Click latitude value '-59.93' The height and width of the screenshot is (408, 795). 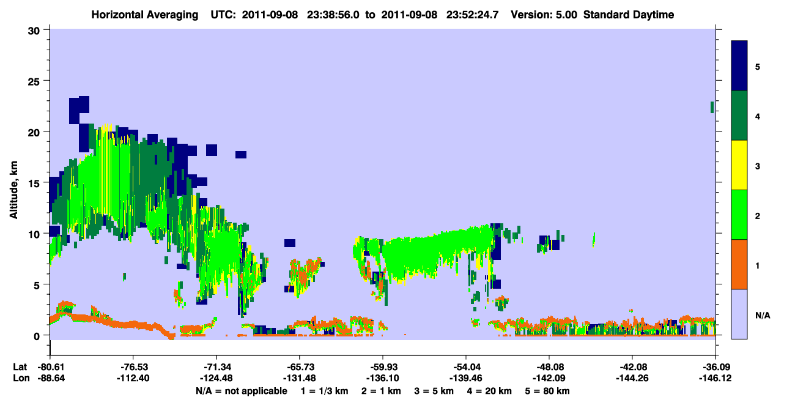pyautogui.click(x=383, y=367)
